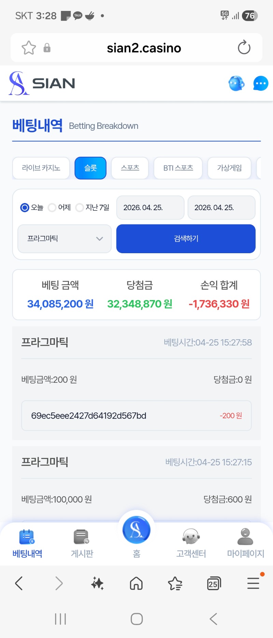Screen dimensions: 273x638
Task: Switch to the BTI 스포츠 tab
Action: point(178,168)
